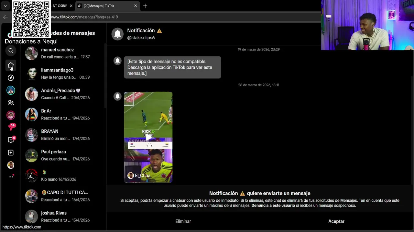The height and width of the screenshot is (232, 414).
Task: Open CAPO DI TUTTI CA... conversation
Action: (x=63, y=196)
